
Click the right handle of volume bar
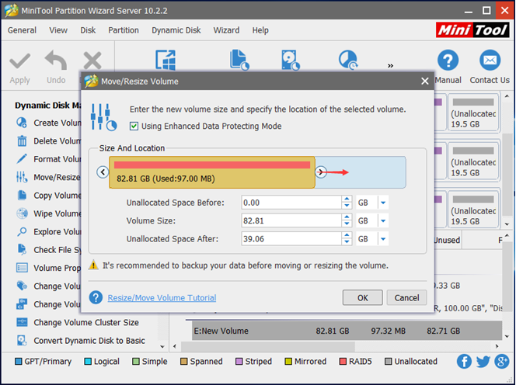(320, 172)
